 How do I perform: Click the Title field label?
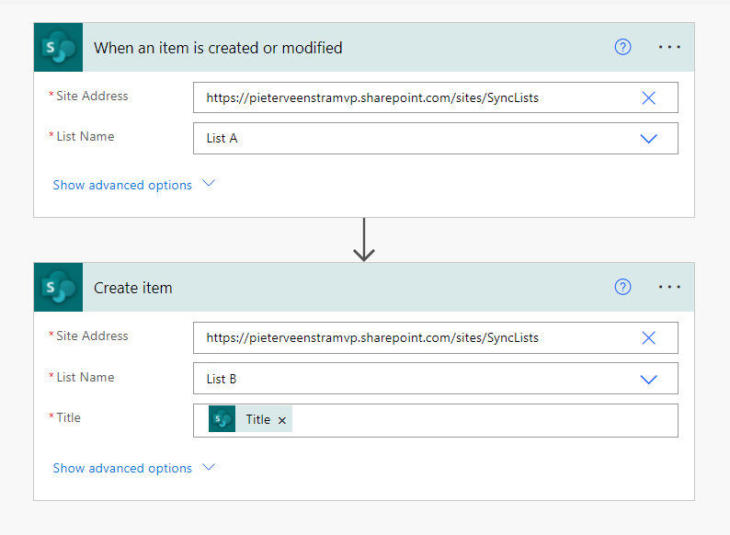pos(68,417)
